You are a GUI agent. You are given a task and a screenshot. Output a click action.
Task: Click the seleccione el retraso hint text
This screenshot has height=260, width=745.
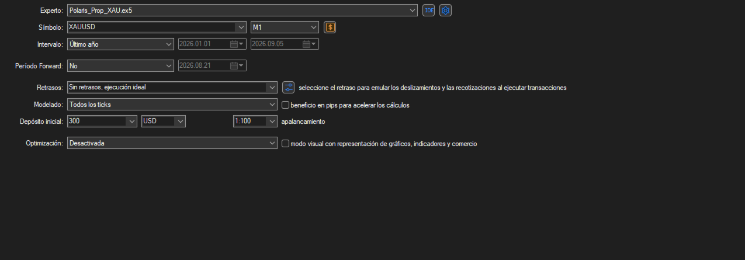pos(432,88)
